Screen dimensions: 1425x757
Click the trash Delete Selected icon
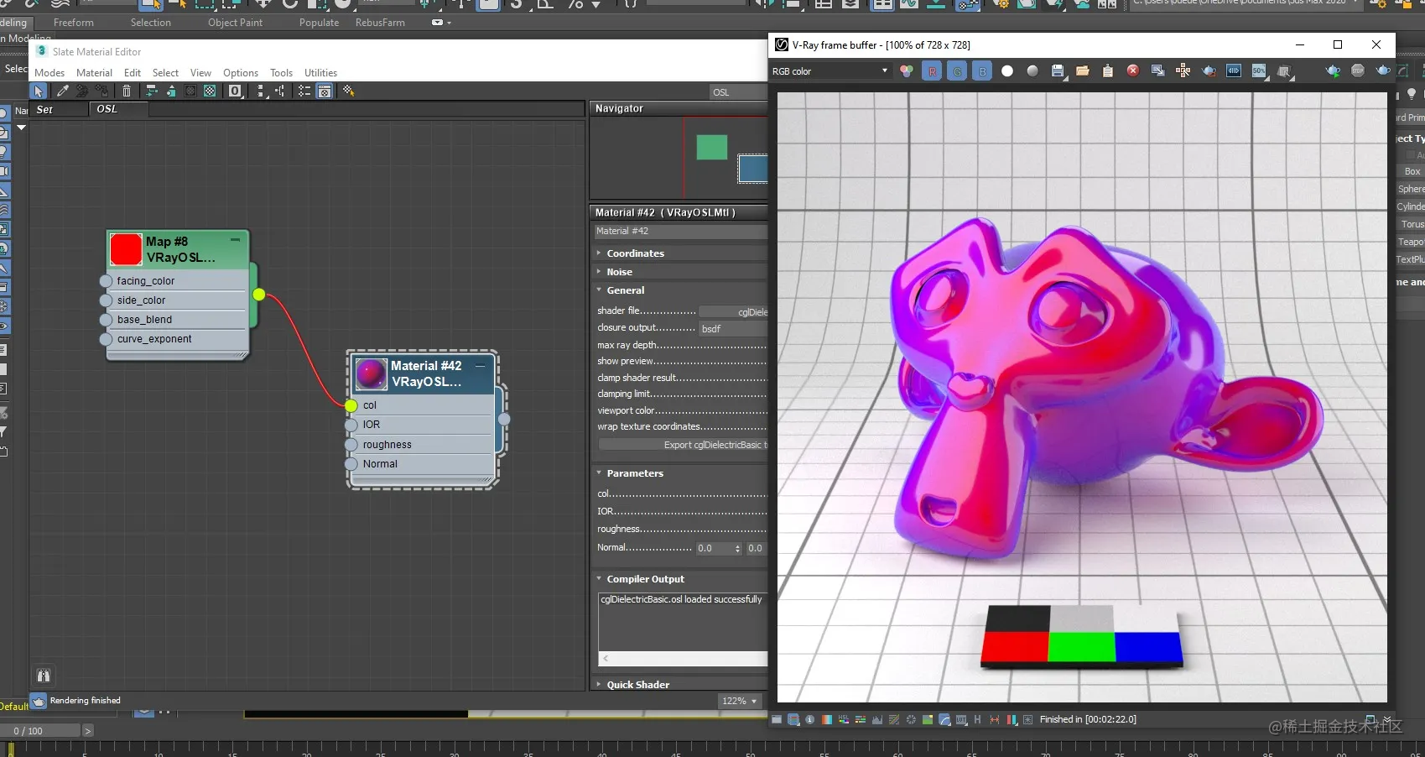point(127,91)
